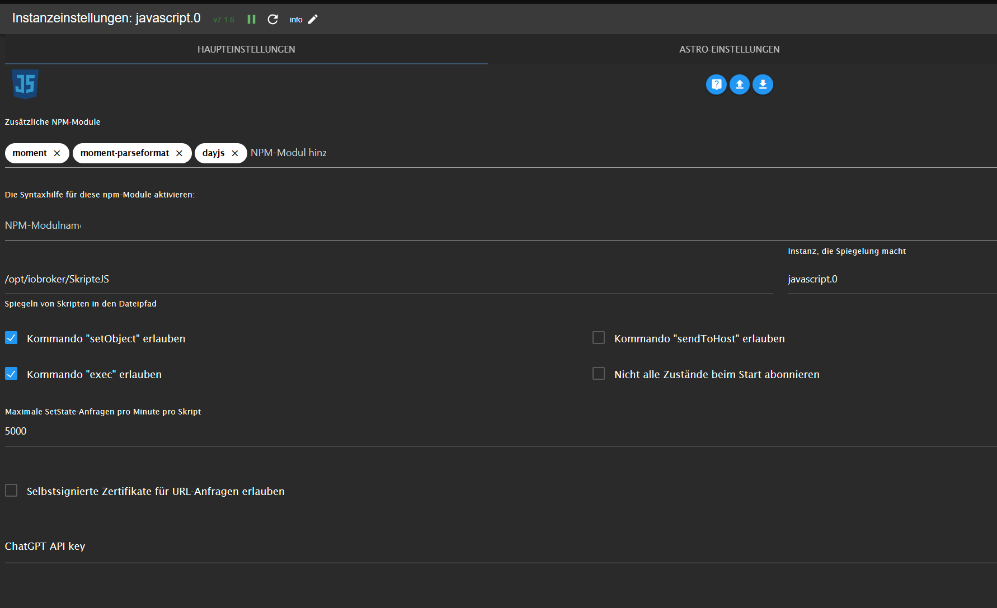Click the moment chip label
997x608 pixels.
(x=30, y=153)
